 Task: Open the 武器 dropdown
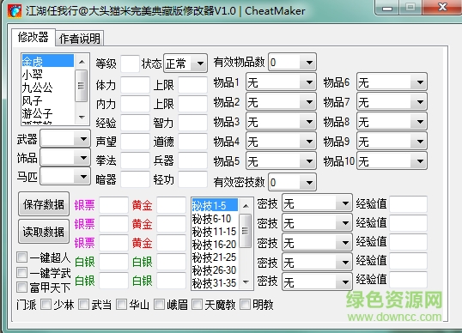(65, 139)
